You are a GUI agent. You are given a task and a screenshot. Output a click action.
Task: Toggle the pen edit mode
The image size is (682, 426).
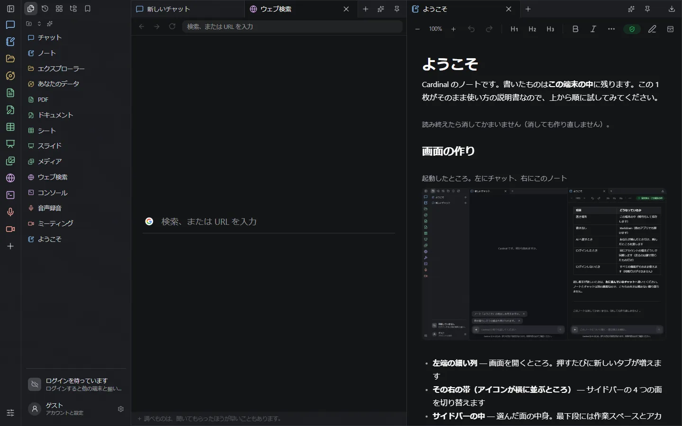652,29
